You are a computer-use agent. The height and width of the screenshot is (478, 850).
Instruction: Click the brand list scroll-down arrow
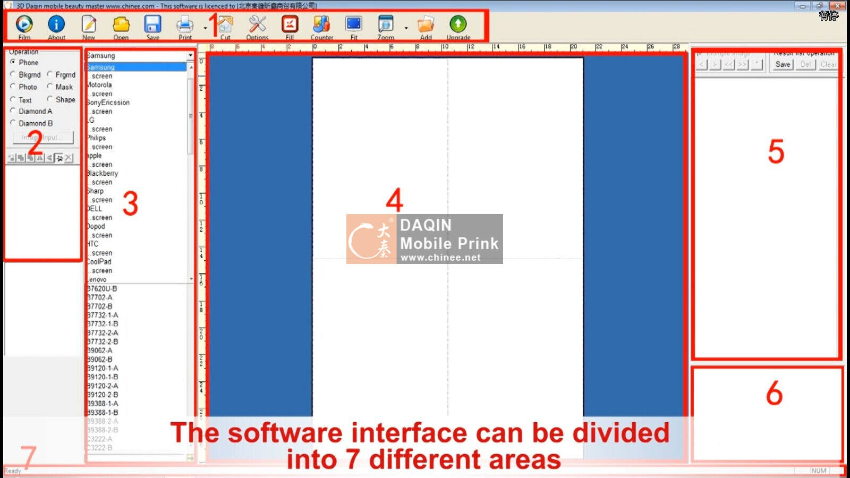point(191,279)
